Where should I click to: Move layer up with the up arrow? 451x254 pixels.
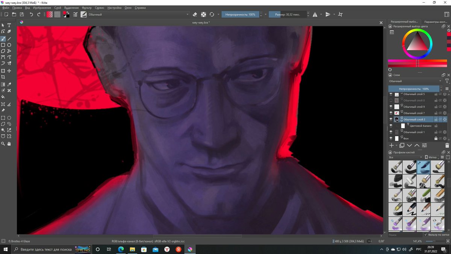click(x=417, y=145)
